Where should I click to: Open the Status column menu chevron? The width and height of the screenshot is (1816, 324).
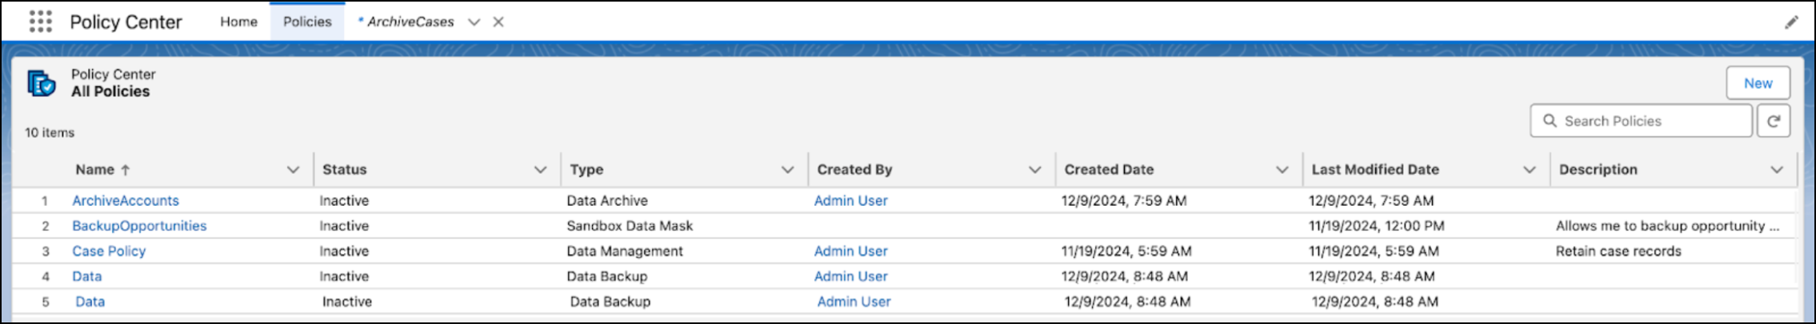(540, 170)
